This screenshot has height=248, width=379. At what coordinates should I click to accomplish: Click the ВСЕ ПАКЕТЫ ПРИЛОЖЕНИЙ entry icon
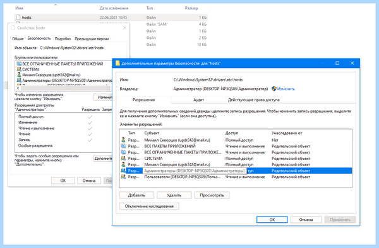coord(123,146)
